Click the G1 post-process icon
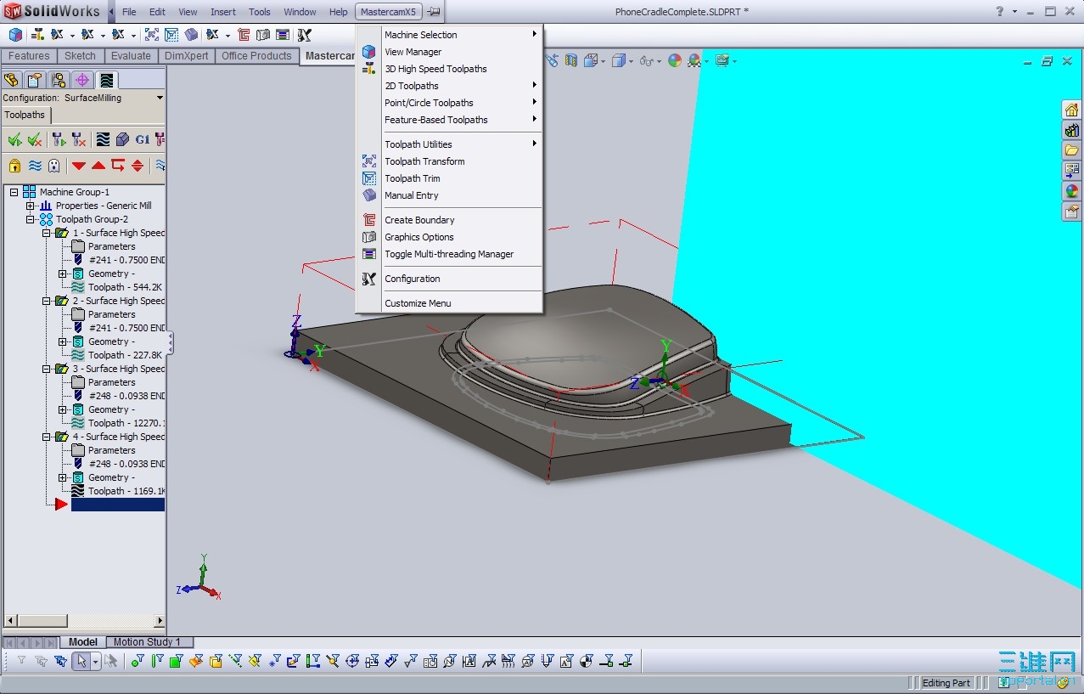The image size is (1084, 694). (142, 139)
